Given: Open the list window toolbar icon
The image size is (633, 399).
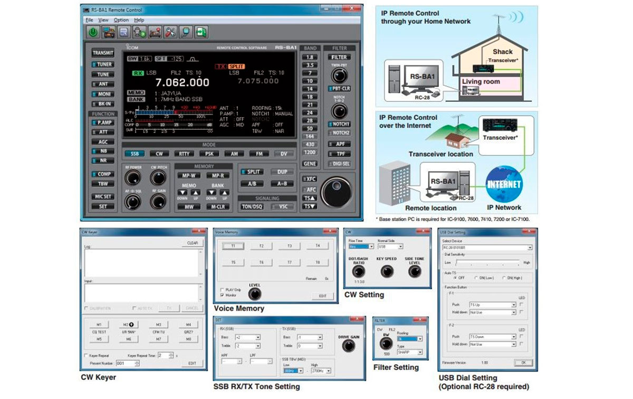Looking at the screenshot, I should tap(124, 32).
